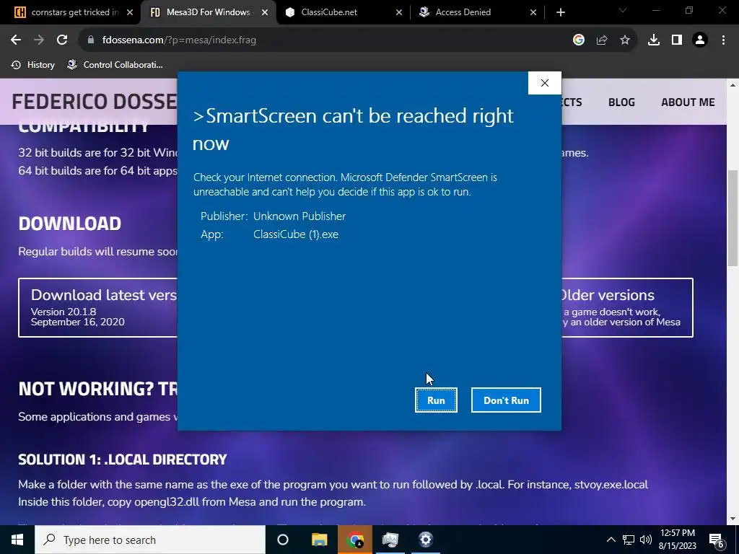
Task: Open a new tab with plus button
Action: [560, 12]
